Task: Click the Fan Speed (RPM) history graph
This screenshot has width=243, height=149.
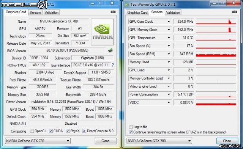Action: point(216,54)
